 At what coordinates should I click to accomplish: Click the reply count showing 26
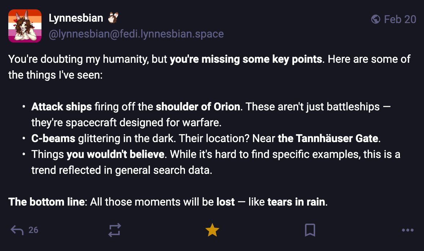coord(33,230)
